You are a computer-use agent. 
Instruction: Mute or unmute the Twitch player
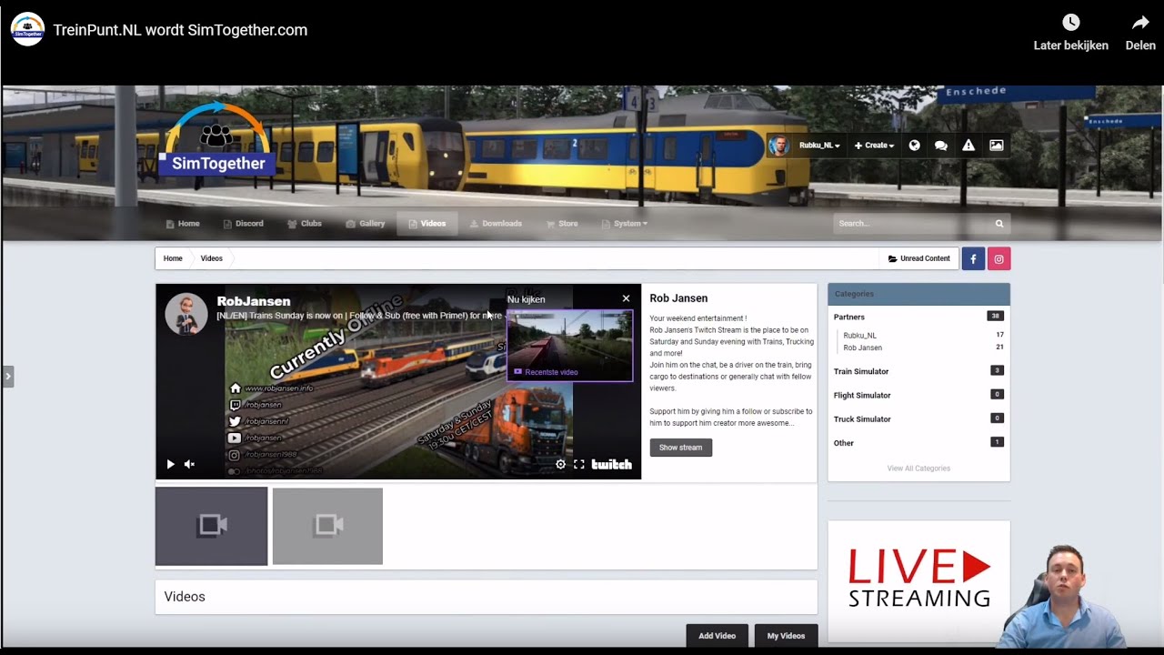click(x=189, y=464)
